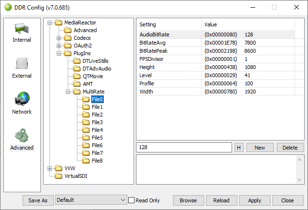Click the DTAdvAudio folder icon

[x=77, y=69]
